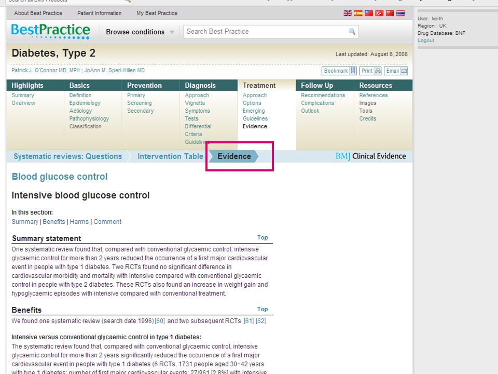Switch to the Prevention tab
Screen dimensions: 498x374
pos(151,85)
